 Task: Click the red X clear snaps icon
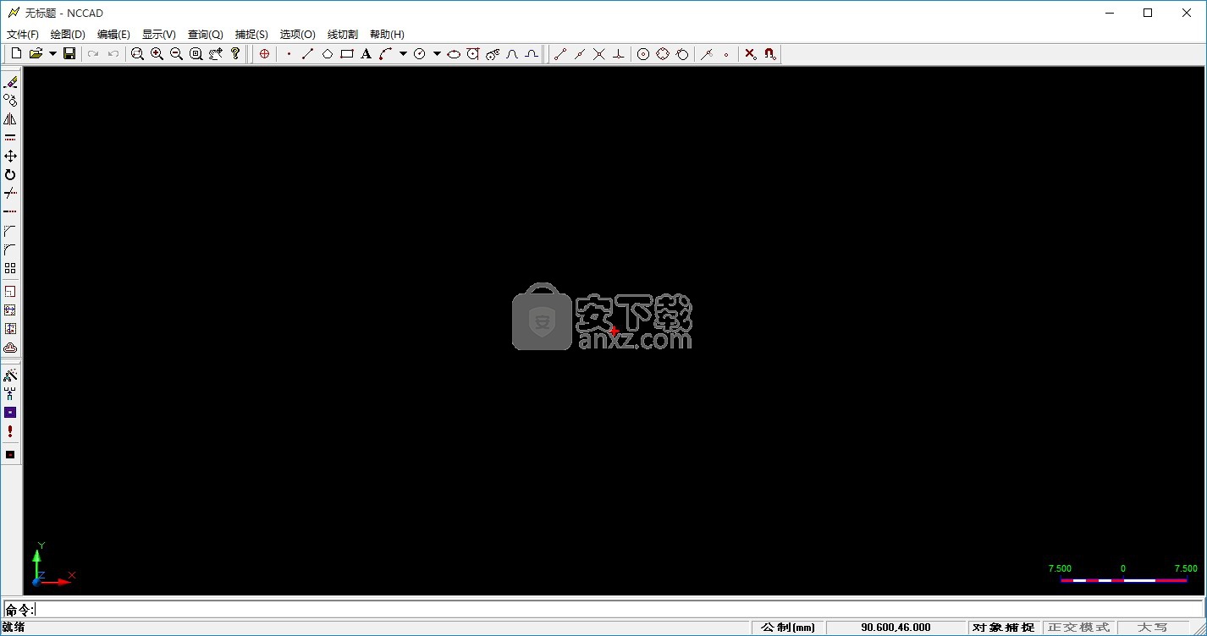pos(751,54)
